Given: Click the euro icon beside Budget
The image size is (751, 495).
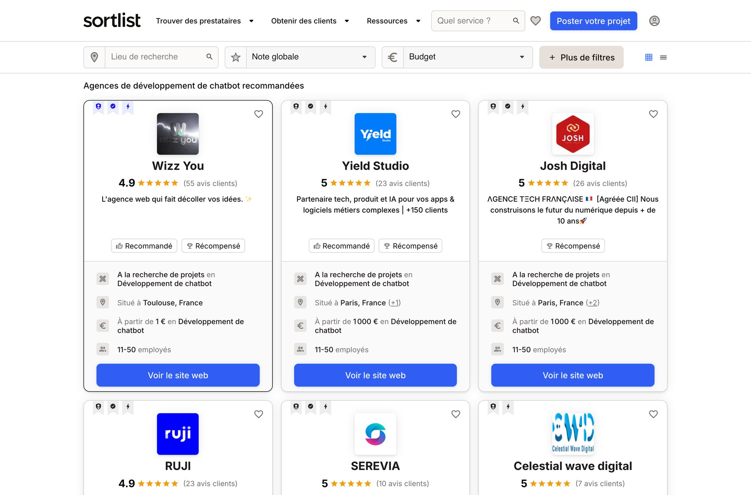Looking at the screenshot, I should pyautogui.click(x=393, y=57).
